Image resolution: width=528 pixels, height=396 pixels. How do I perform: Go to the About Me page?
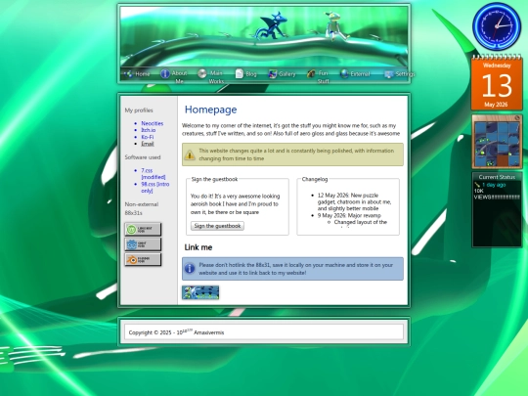coord(174,77)
